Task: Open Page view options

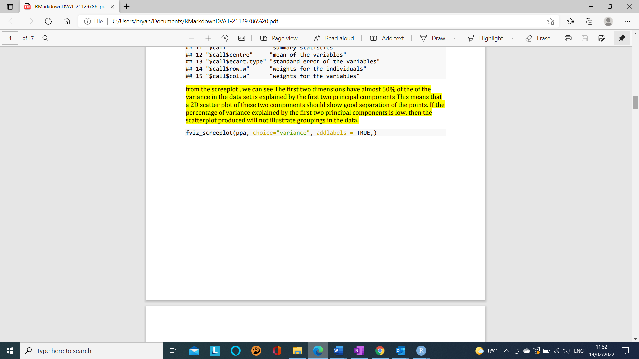Action: click(279, 38)
